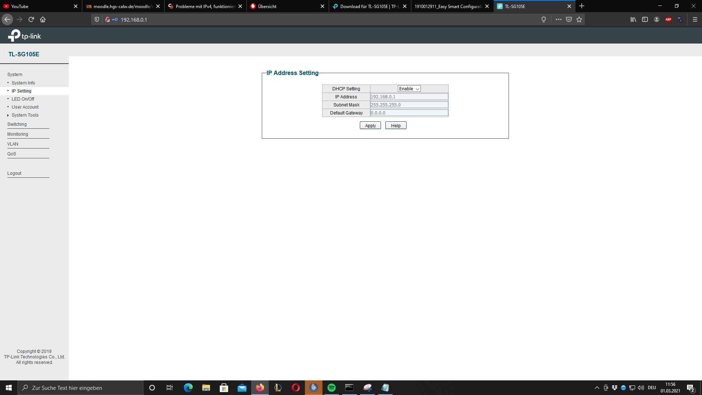Open the VLAN settings section
702x395 pixels.
coord(13,144)
